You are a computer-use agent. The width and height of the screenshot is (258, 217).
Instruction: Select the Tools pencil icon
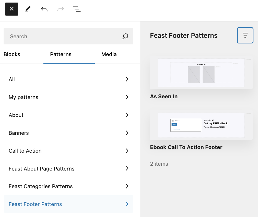point(28,9)
